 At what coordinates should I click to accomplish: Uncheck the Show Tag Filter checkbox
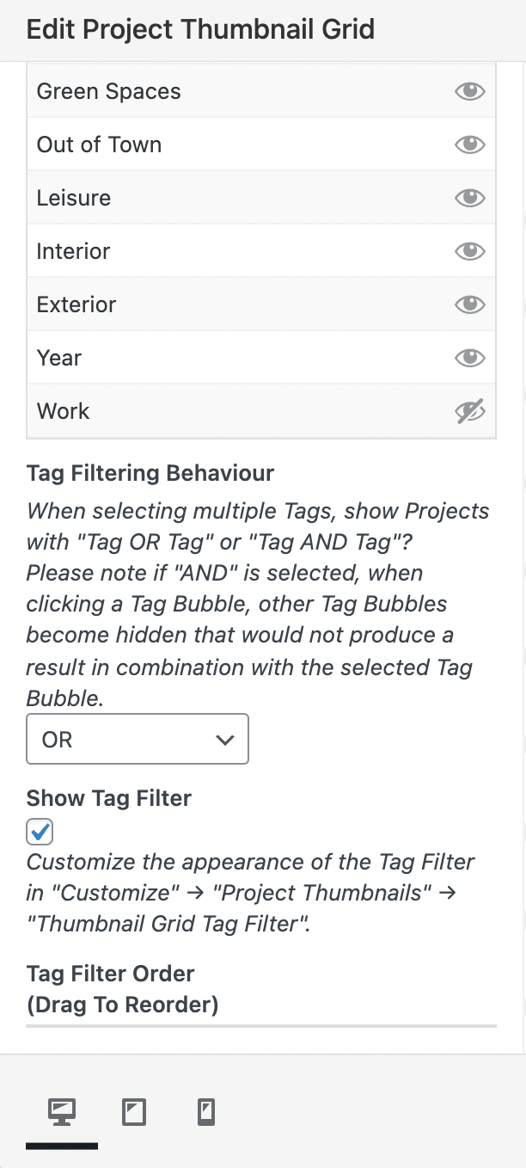[40, 833]
